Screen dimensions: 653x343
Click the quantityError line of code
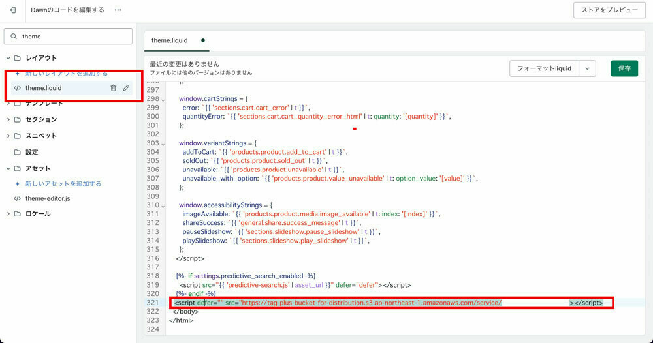(317, 117)
